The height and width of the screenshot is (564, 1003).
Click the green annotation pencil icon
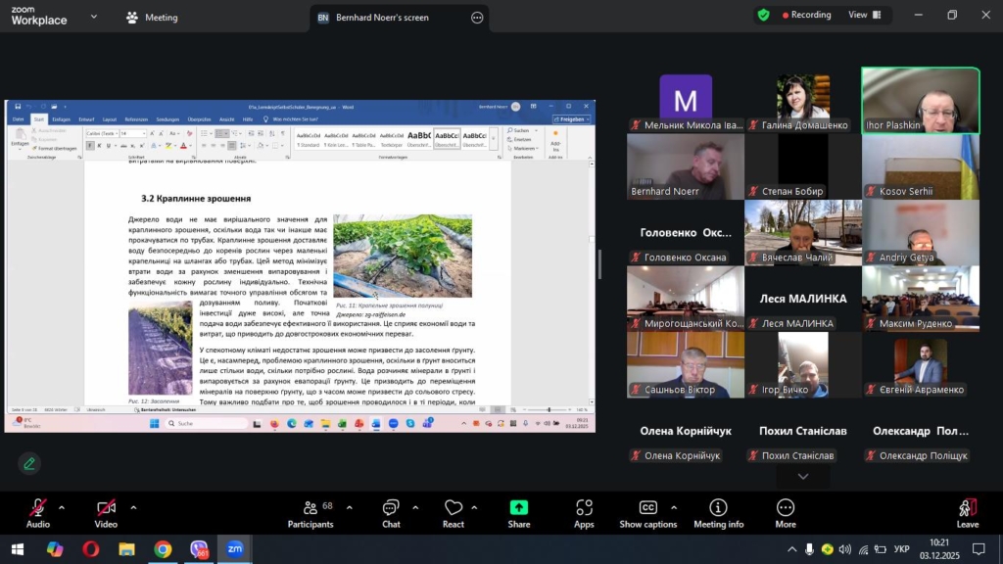coord(29,463)
